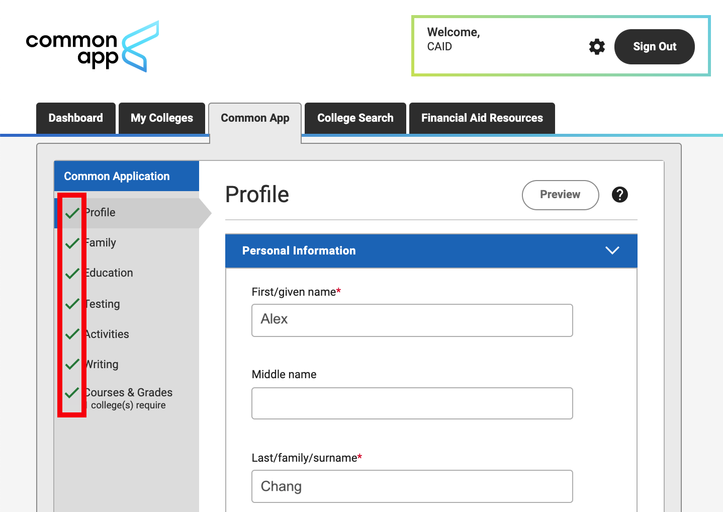Open the Dashboard tab
This screenshot has height=512, width=723.
click(x=76, y=118)
